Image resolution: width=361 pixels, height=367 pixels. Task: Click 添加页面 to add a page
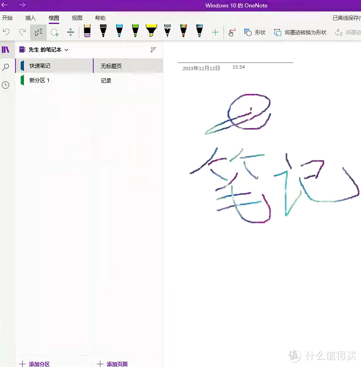coord(112,364)
